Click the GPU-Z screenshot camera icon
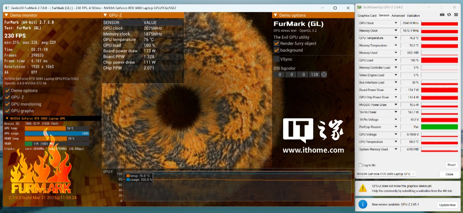This screenshot has height=213, width=463. (x=442, y=15)
